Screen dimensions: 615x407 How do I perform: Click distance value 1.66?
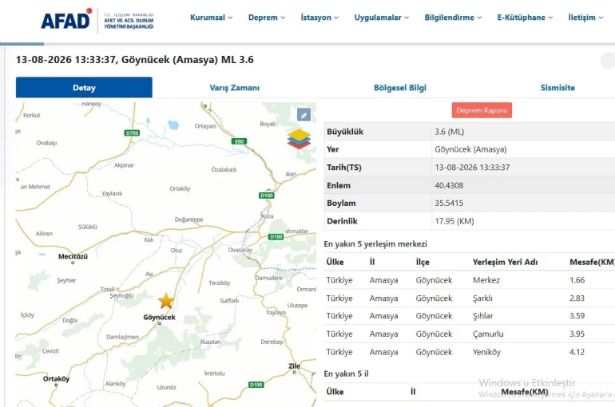[x=577, y=280]
